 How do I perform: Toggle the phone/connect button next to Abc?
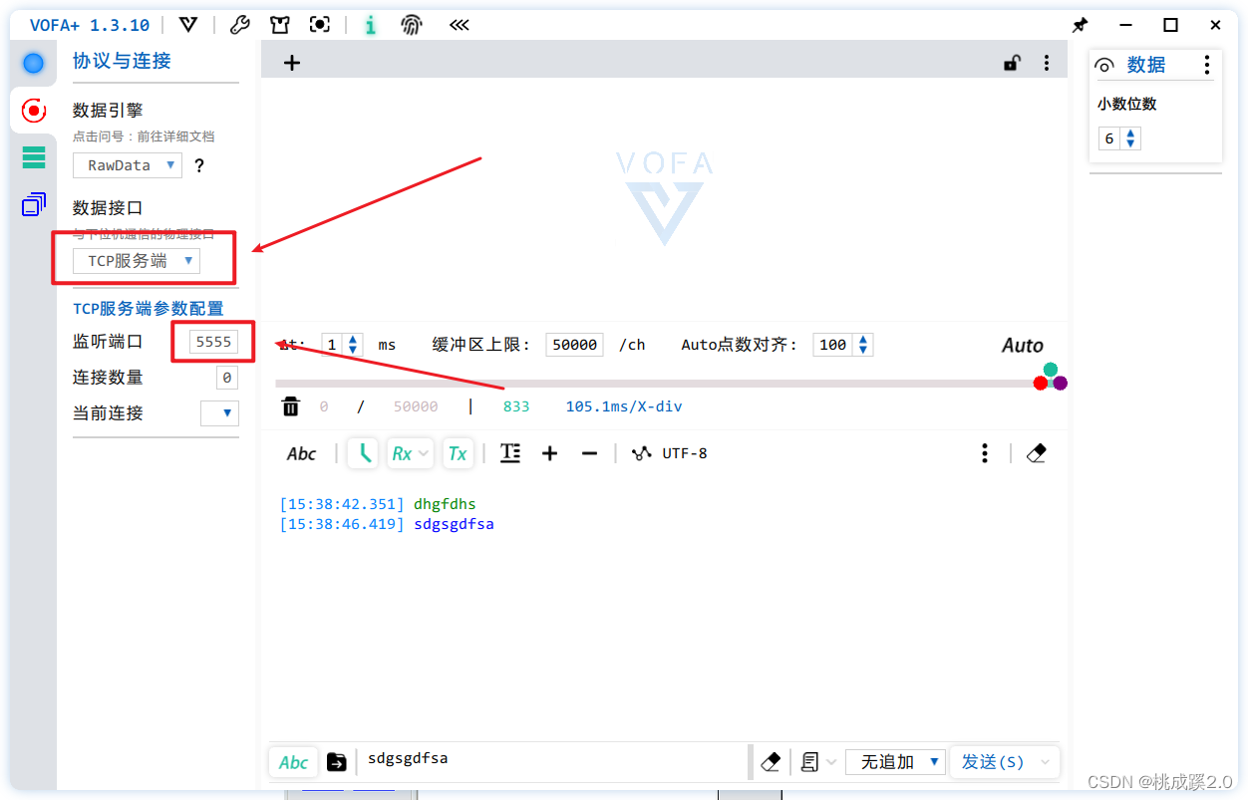(x=363, y=452)
